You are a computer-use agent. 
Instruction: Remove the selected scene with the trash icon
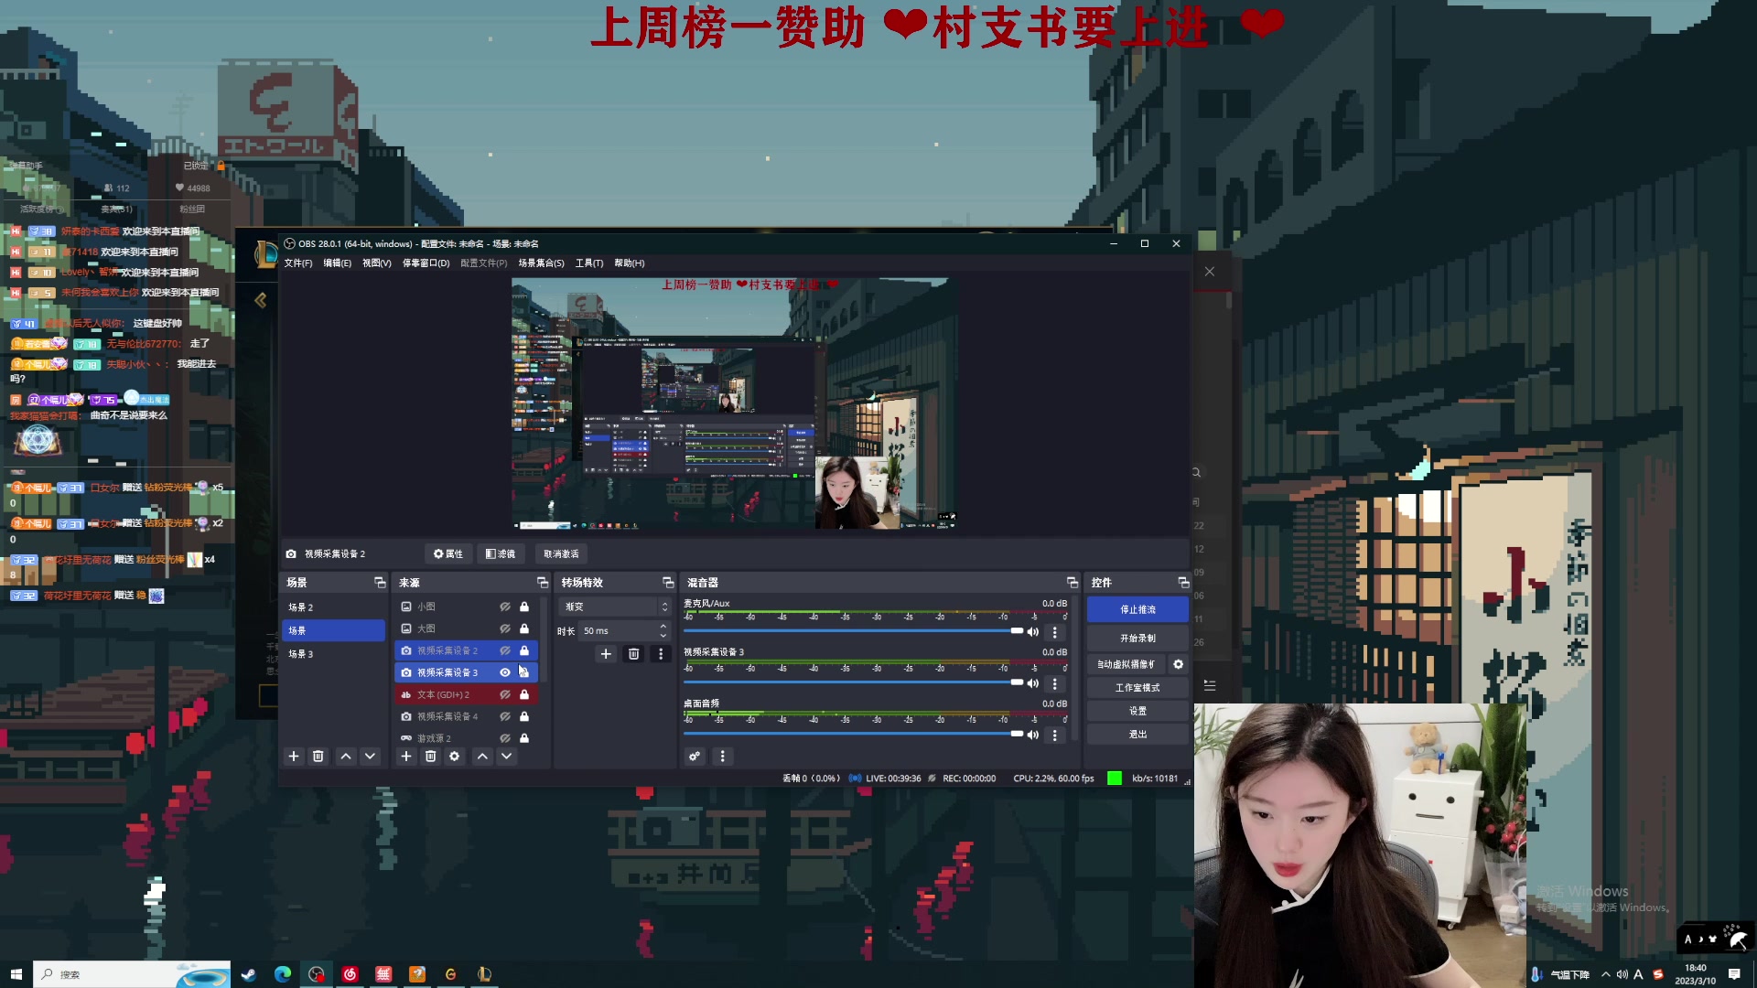pyautogui.click(x=318, y=757)
